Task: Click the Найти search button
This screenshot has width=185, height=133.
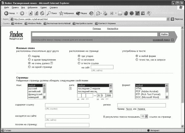Action: [x=164, y=34]
